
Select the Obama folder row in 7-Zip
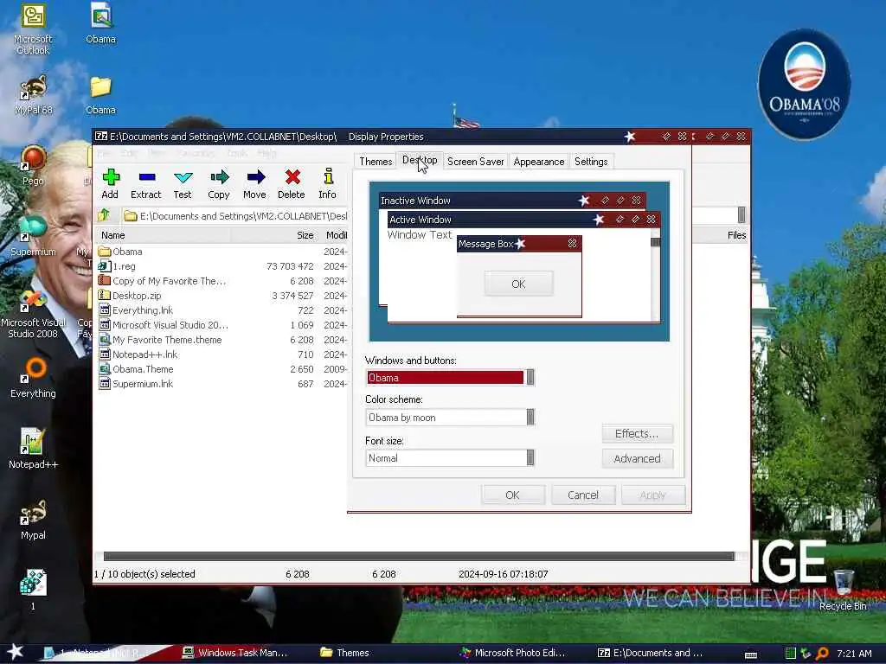[222, 252]
